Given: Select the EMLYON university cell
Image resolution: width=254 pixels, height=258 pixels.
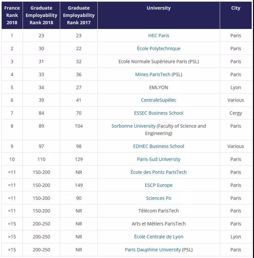Looking at the screenshot, I should [159, 87].
